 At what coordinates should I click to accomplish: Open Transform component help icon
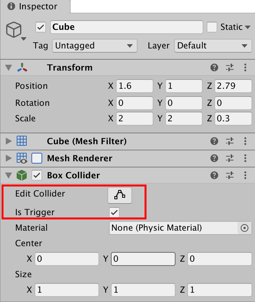(x=214, y=68)
